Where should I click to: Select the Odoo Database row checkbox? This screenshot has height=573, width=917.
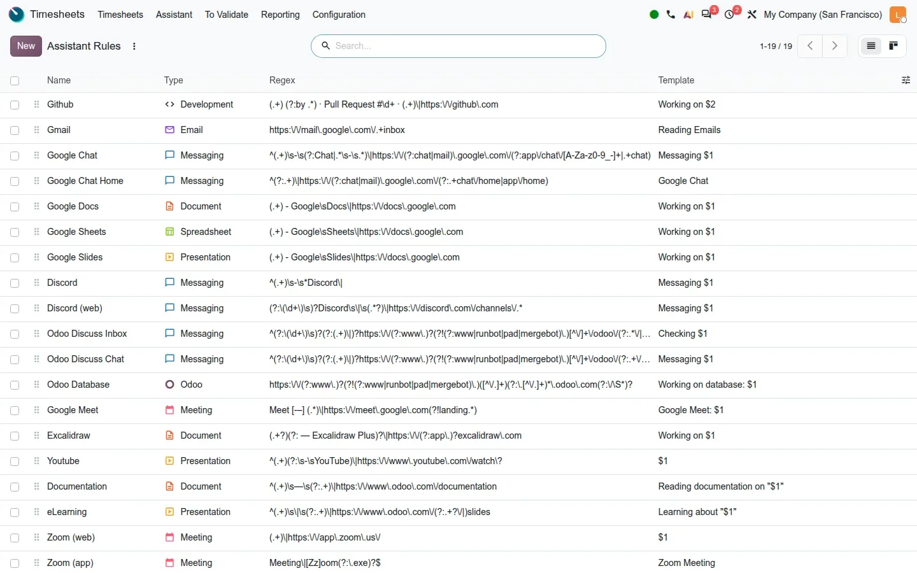(15, 385)
